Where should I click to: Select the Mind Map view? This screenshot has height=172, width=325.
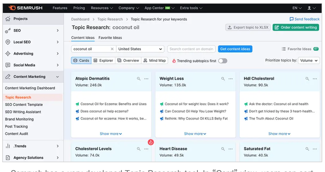(155, 61)
